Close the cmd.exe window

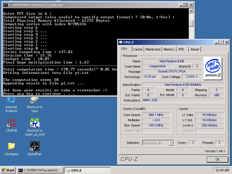(x=191, y=5)
